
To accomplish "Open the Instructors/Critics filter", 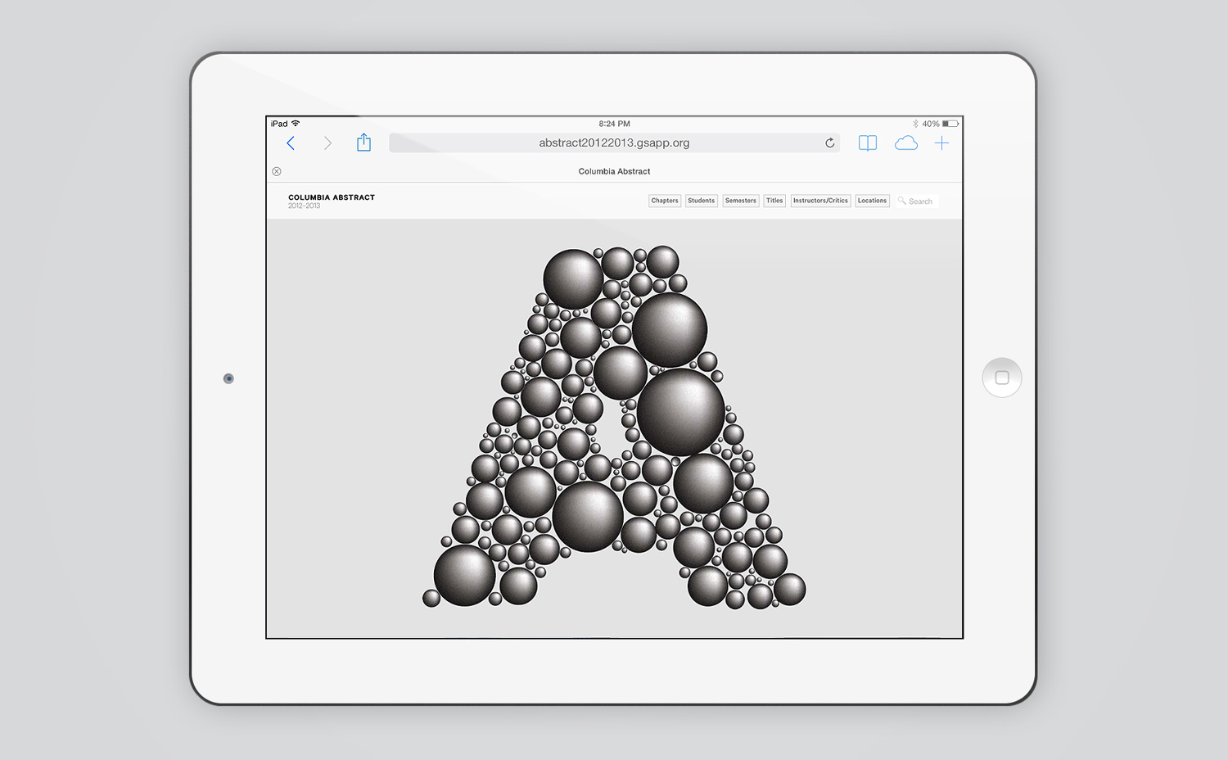I will [x=820, y=201].
